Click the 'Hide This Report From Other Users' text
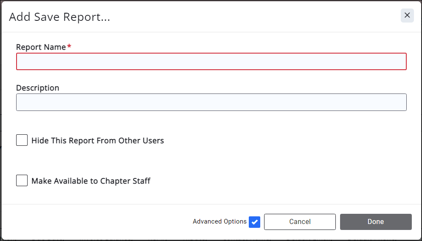 [97, 141]
